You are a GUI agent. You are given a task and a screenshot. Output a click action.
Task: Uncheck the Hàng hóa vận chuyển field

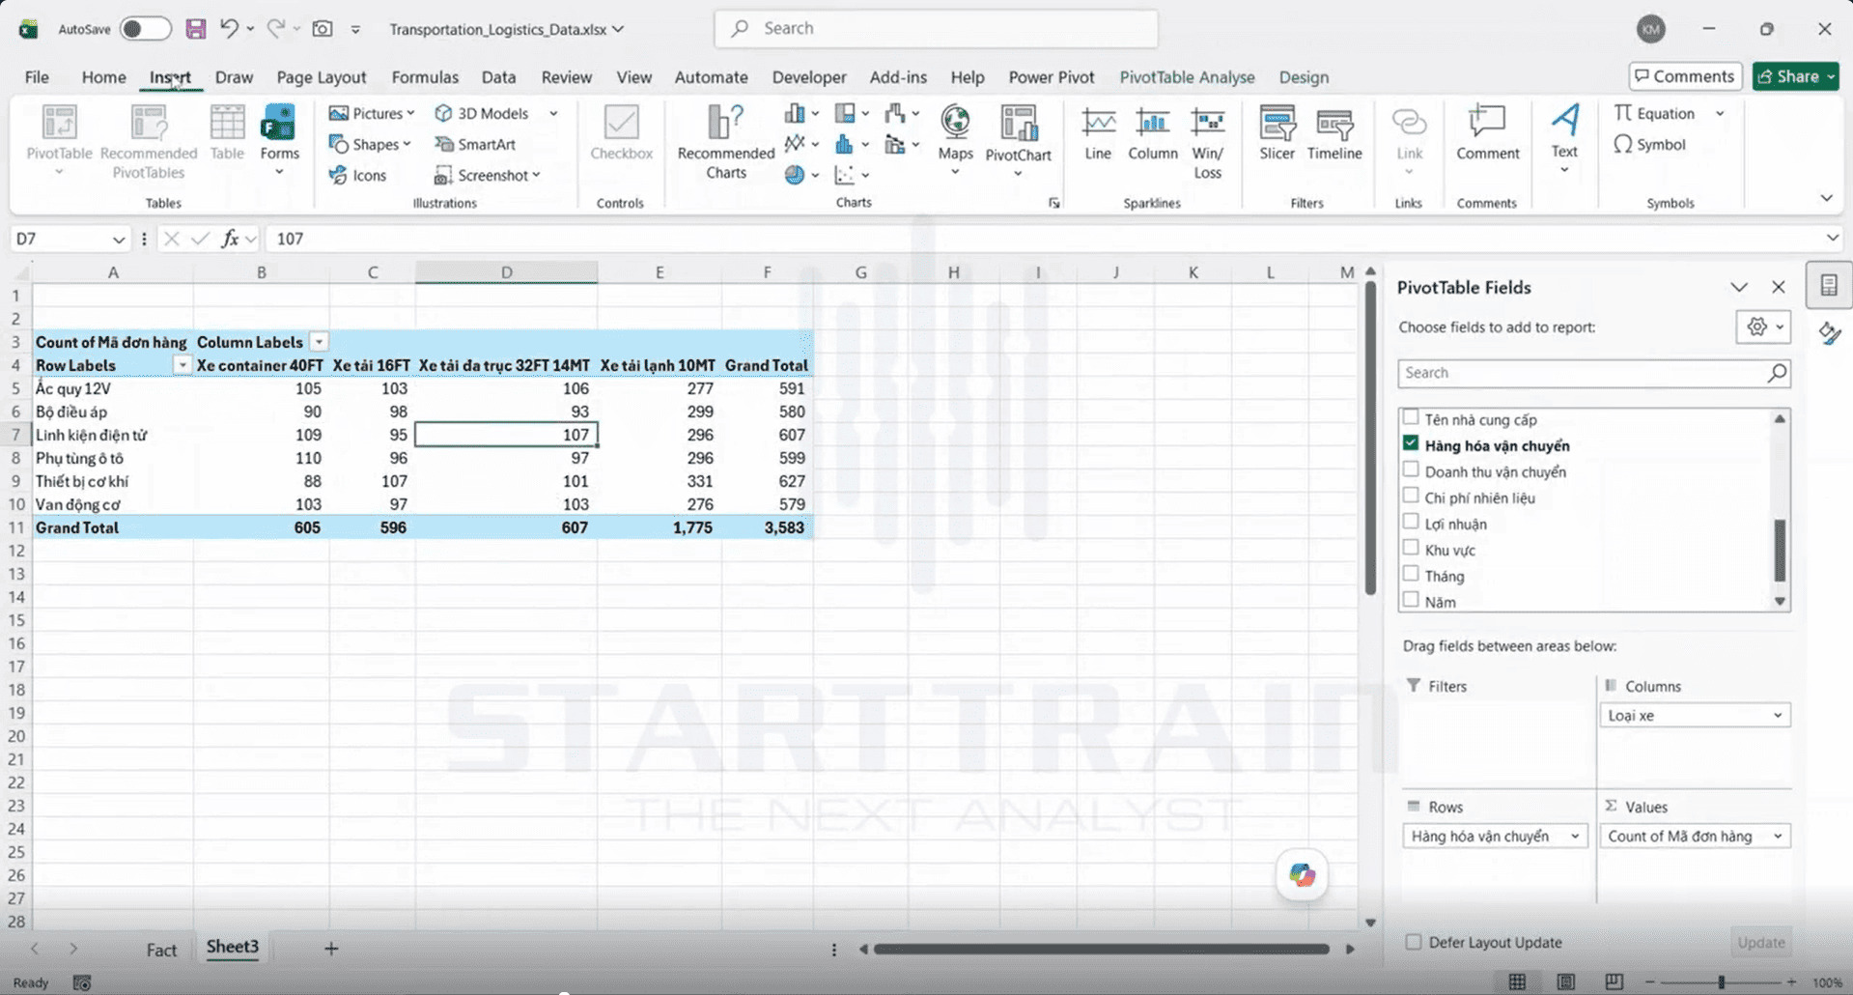(1411, 443)
